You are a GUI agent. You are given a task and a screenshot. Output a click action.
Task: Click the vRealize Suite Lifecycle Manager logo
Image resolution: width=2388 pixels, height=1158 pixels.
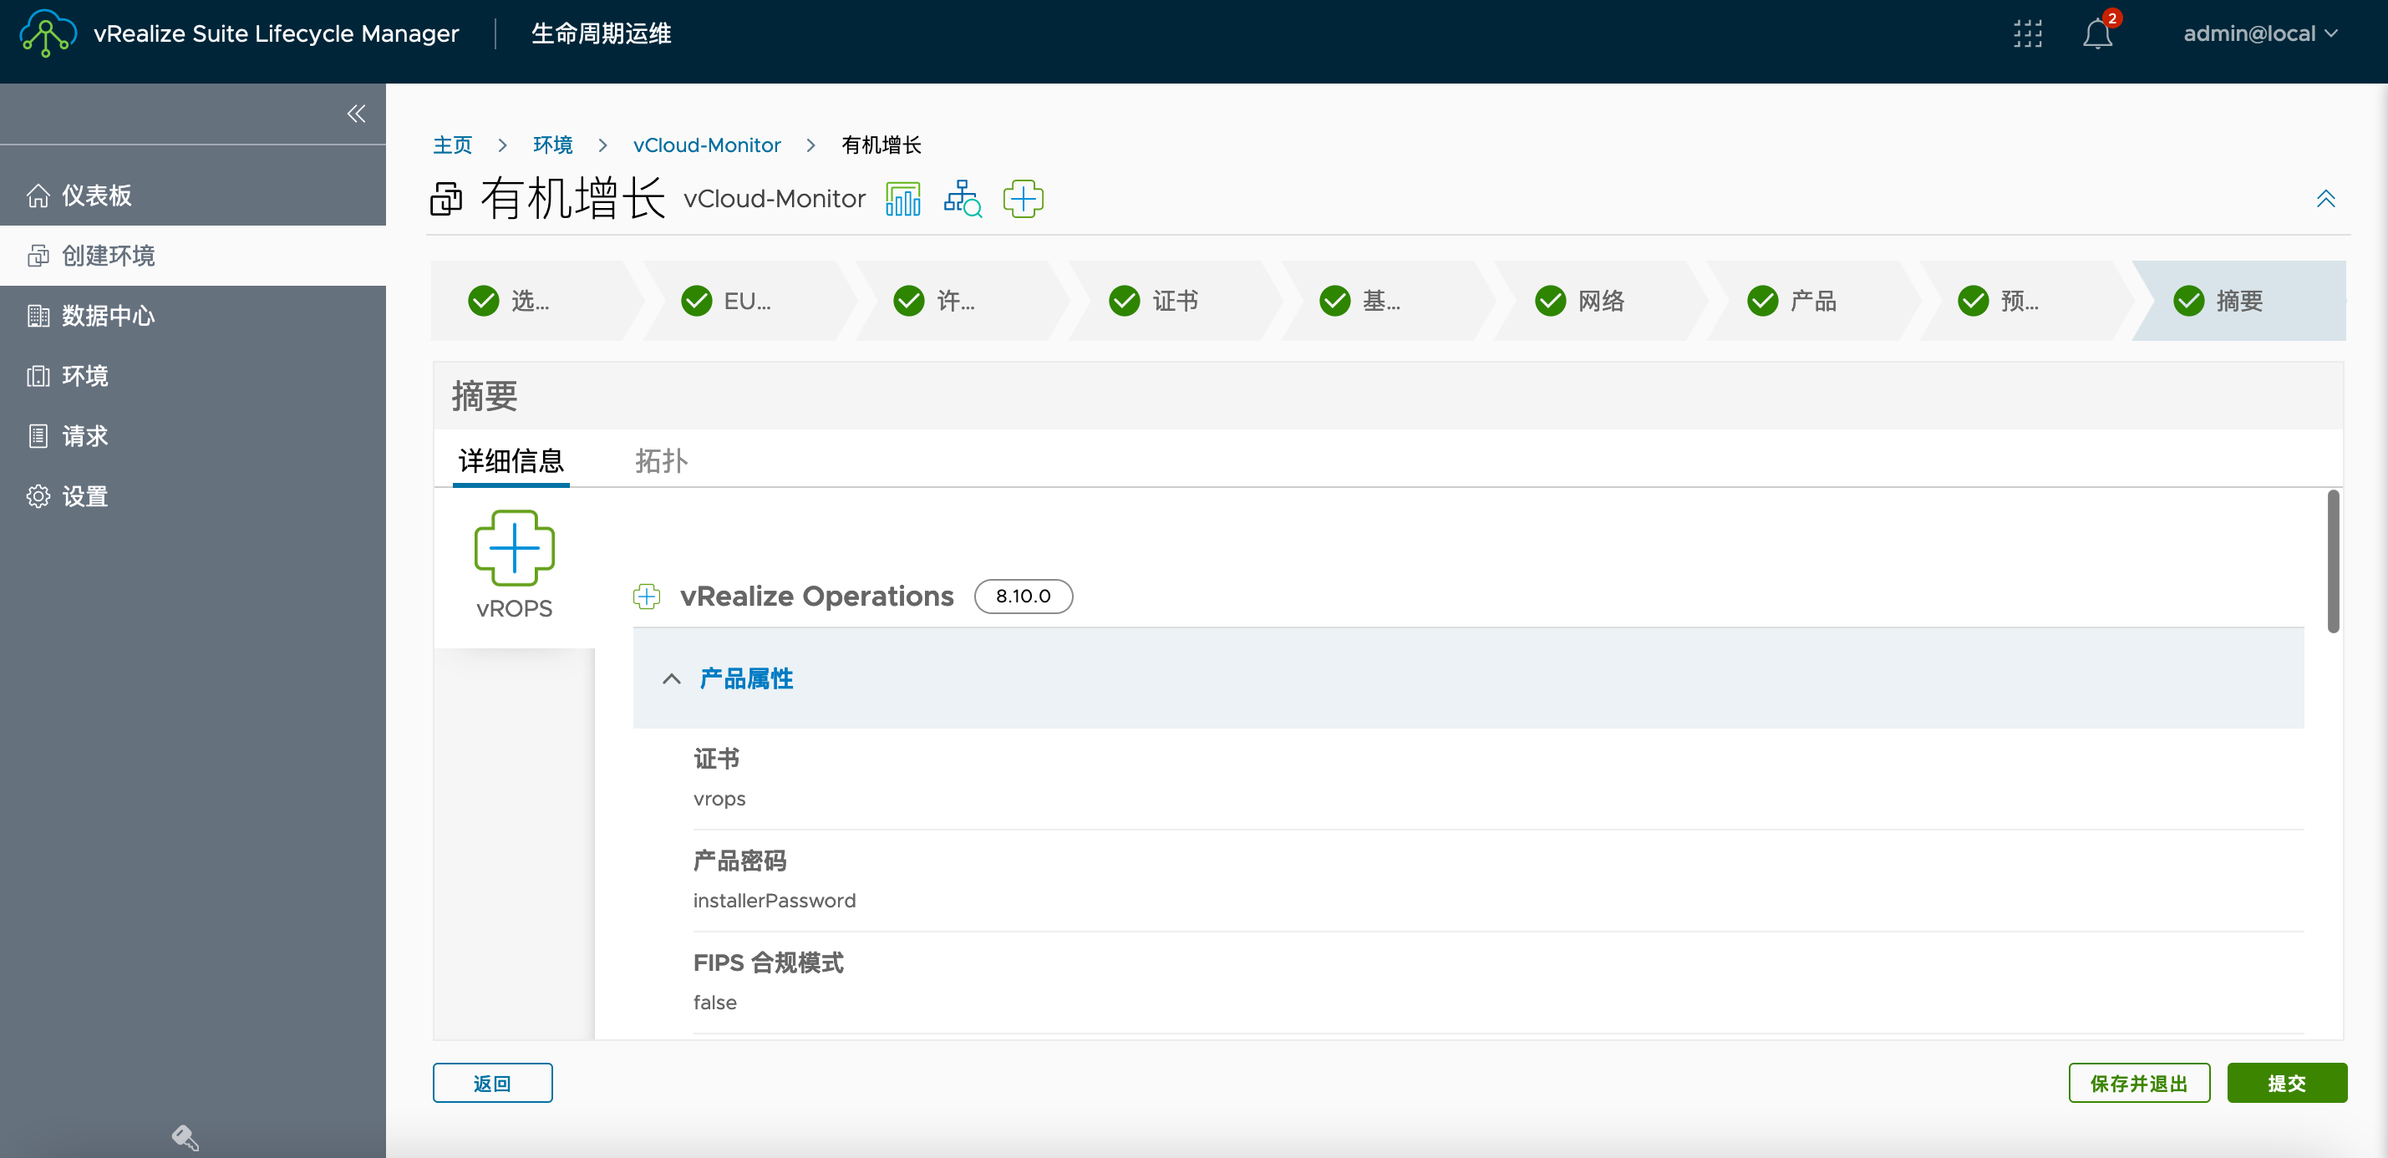point(48,33)
